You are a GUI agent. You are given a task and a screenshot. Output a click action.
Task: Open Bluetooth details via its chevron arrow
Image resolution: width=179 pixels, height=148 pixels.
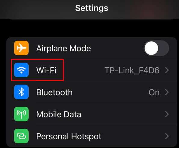[x=167, y=92]
